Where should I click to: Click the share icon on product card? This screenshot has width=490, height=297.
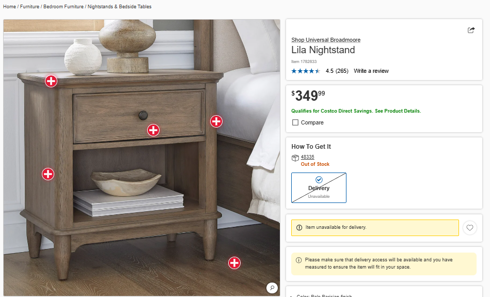click(471, 30)
